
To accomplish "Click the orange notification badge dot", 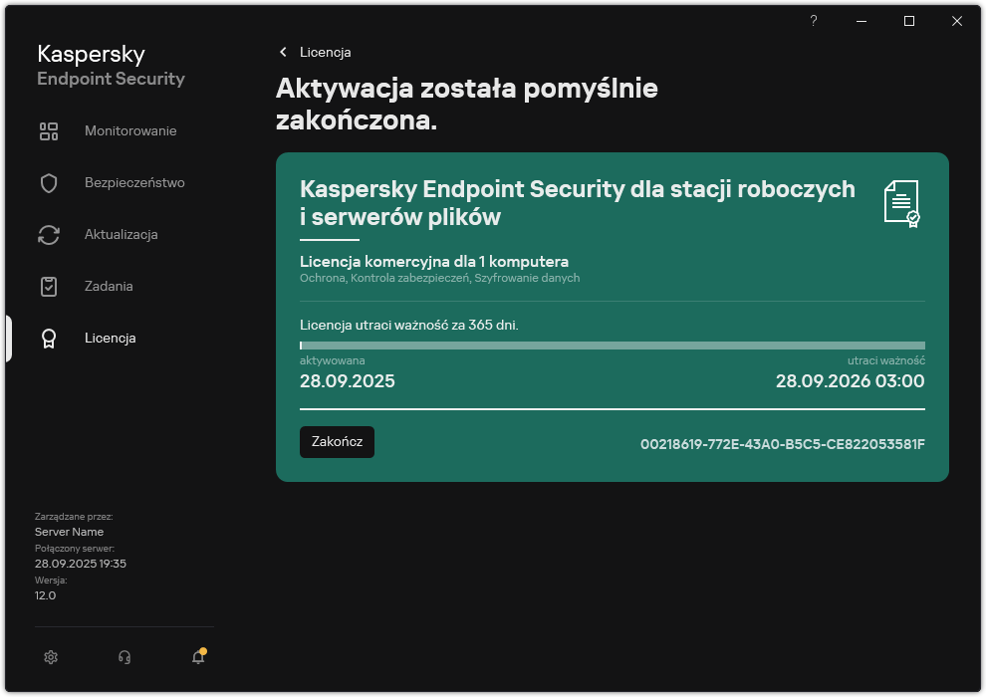I will pos(202,648).
